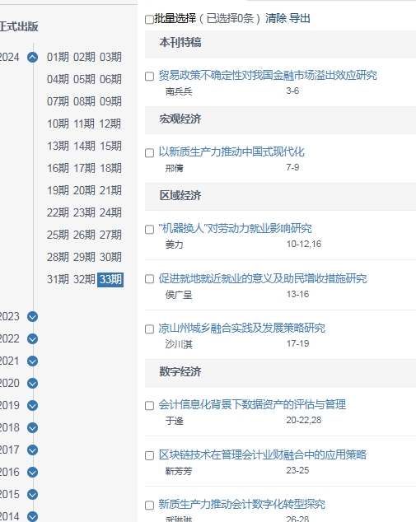This screenshot has width=416, height=522.
Task: Collapse the 2024 year issue list
Action: coord(32,58)
